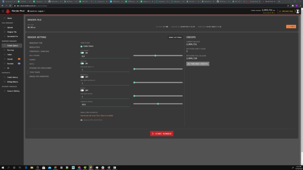Click the Billing History icon
This screenshot has width=303, height=170.
[5, 82]
